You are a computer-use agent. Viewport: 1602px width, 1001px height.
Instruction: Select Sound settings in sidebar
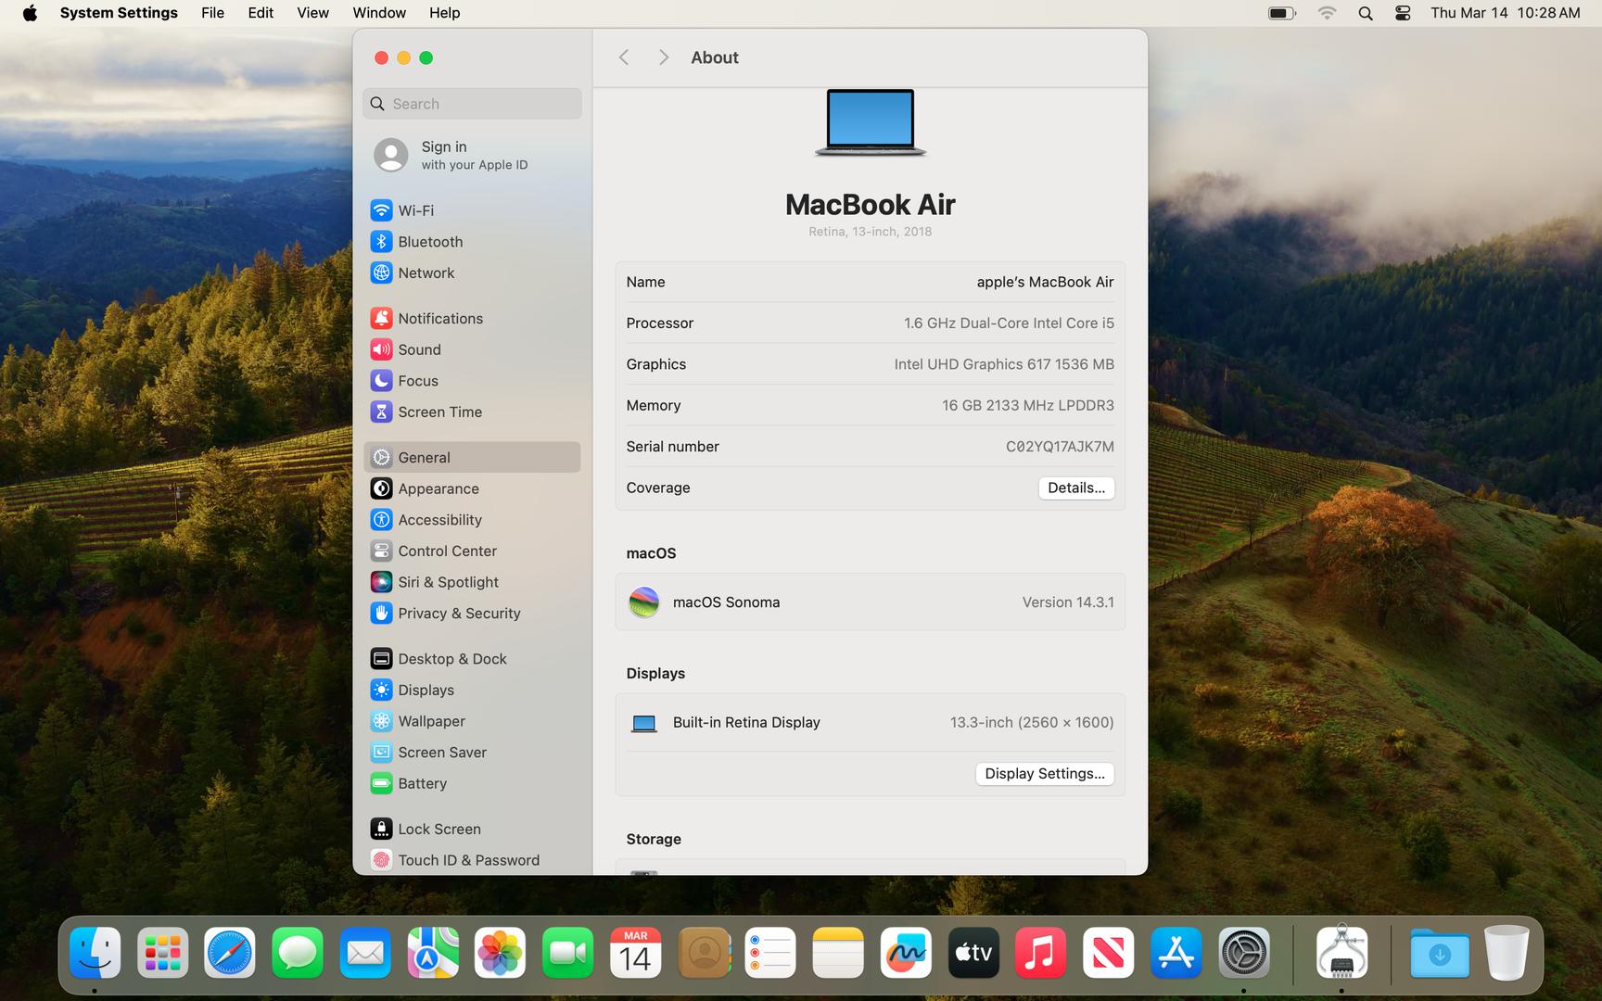click(x=472, y=349)
